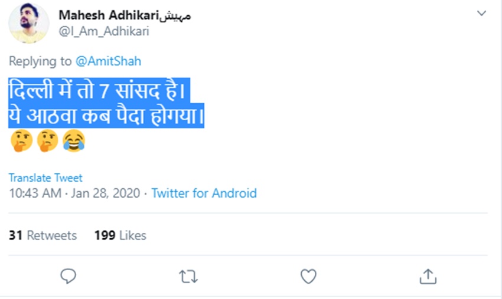Click the second thinking face emoji
This screenshot has height=299, width=502.
[48, 141]
